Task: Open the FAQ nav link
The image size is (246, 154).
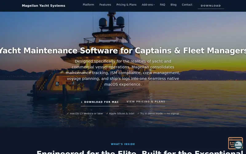Action: (x=163, y=5)
